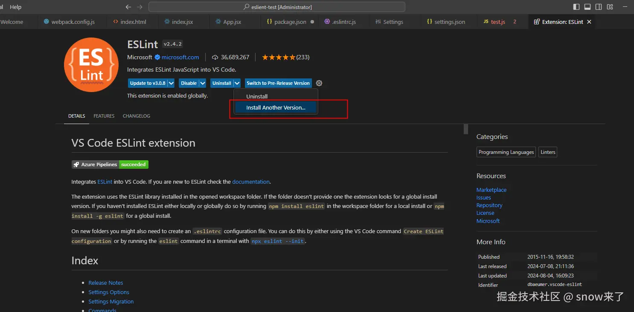Viewport: 634px width, 312px height.
Task: Open the Issues resource link
Action: tap(484, 198)
